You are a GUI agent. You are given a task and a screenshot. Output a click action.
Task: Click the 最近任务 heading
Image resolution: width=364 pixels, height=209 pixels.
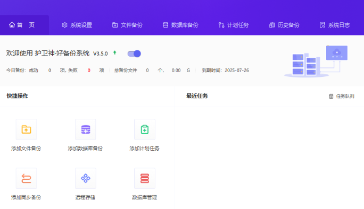197,96
